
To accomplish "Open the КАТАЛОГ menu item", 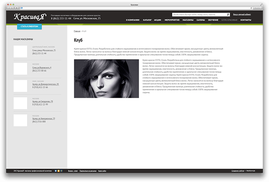I will pos(147,20).
